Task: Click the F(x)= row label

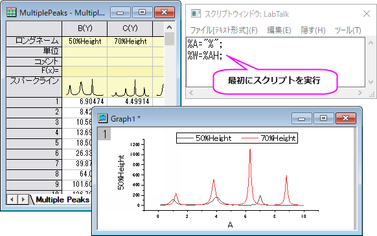Action: pos(34,71)
